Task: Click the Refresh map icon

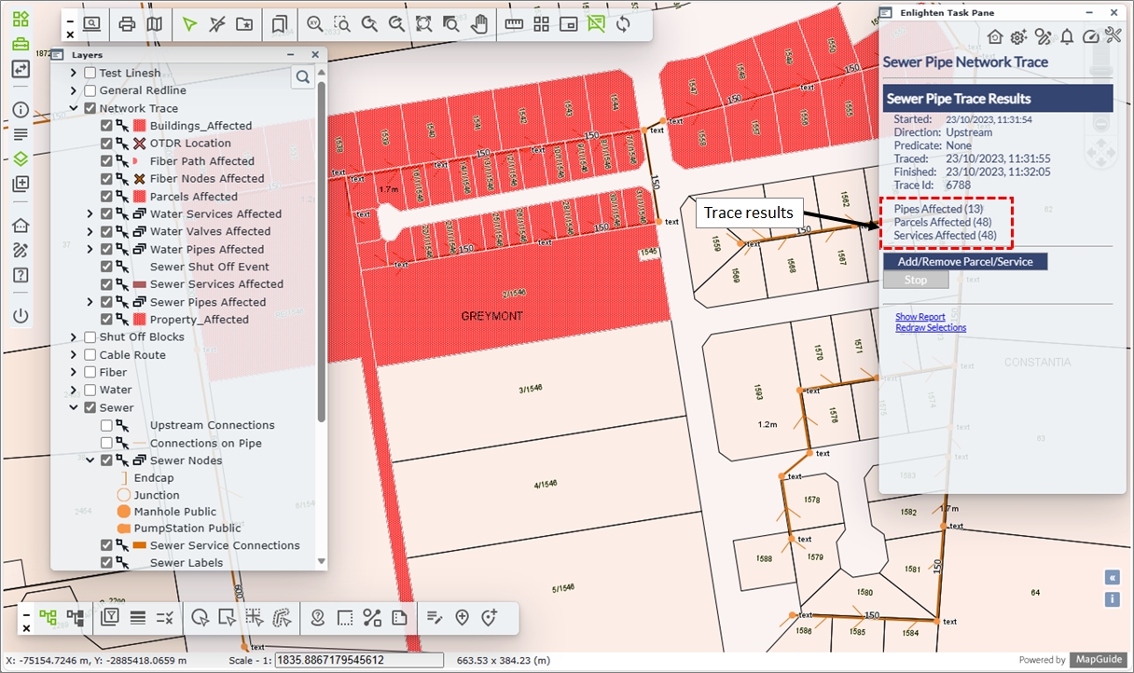Action: click(623, 24)
